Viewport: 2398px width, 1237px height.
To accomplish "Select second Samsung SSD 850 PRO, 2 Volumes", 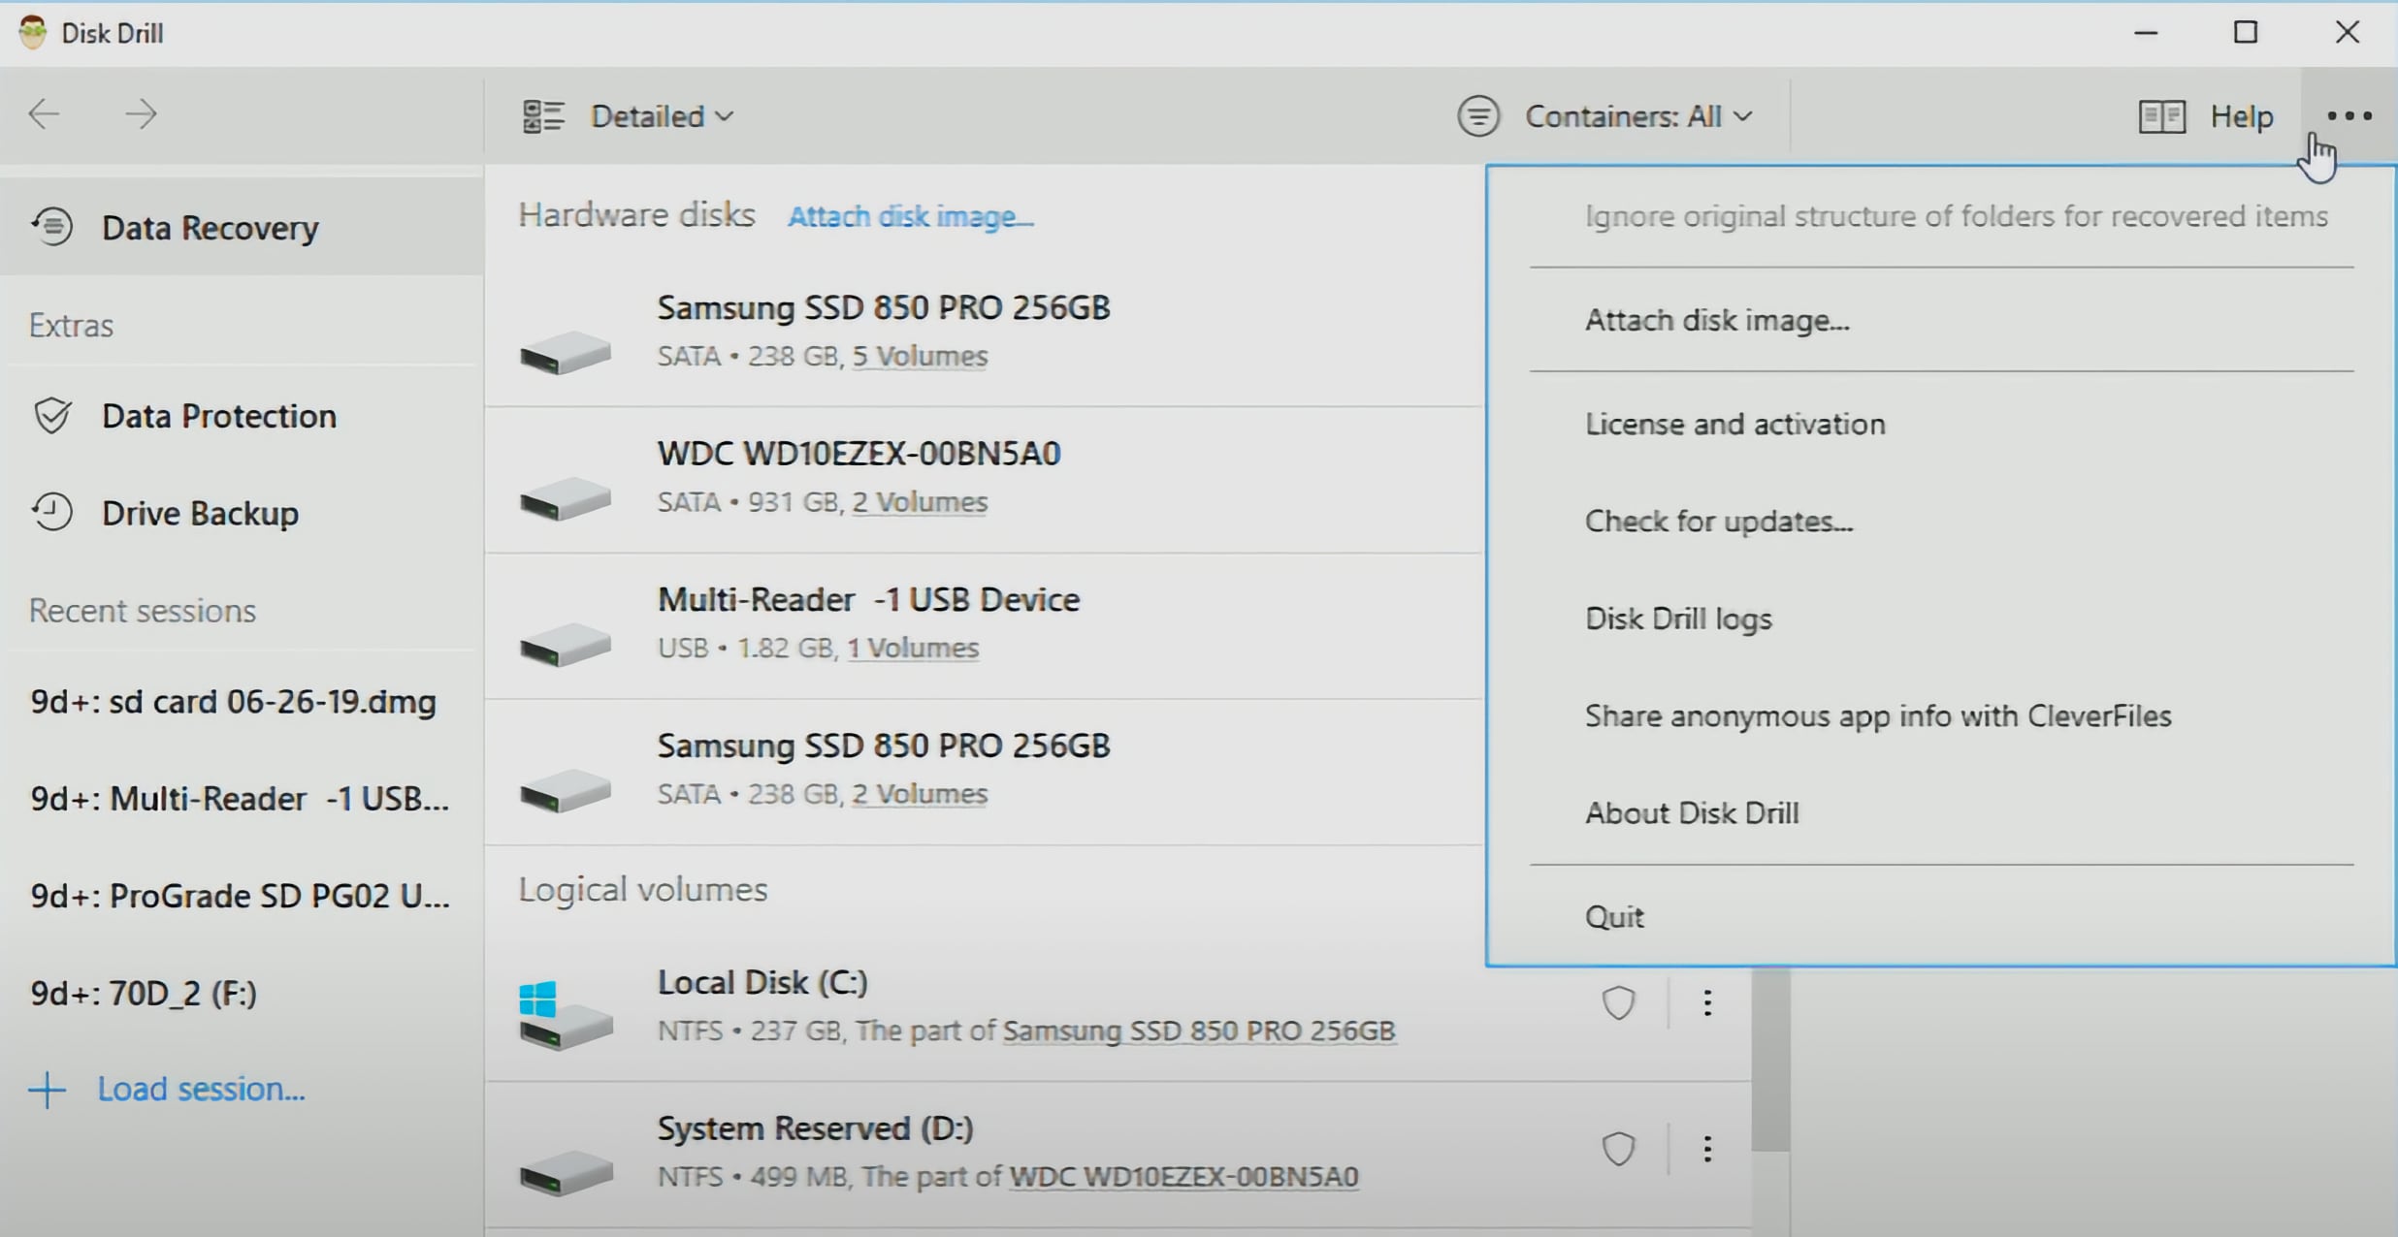I will (985, 773).
